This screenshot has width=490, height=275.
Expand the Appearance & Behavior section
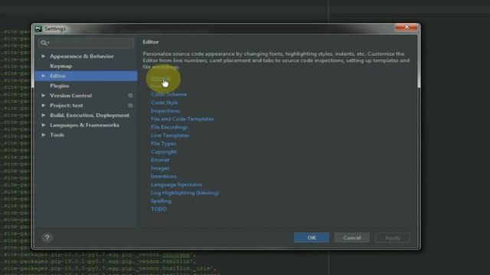coord(44,56)
